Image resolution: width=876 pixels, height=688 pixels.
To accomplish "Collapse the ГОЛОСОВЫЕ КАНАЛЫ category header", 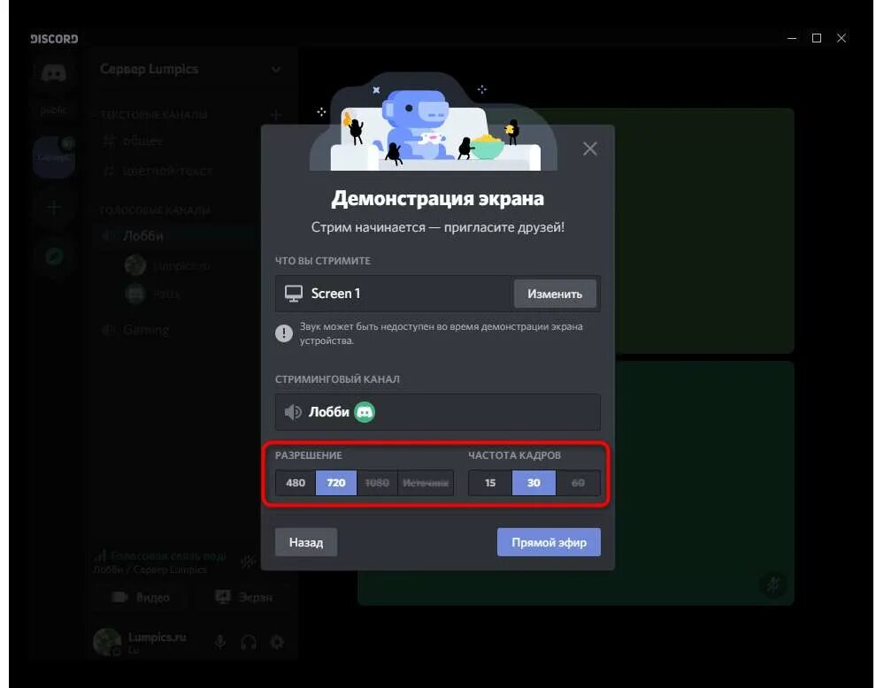I will [155, 210].
